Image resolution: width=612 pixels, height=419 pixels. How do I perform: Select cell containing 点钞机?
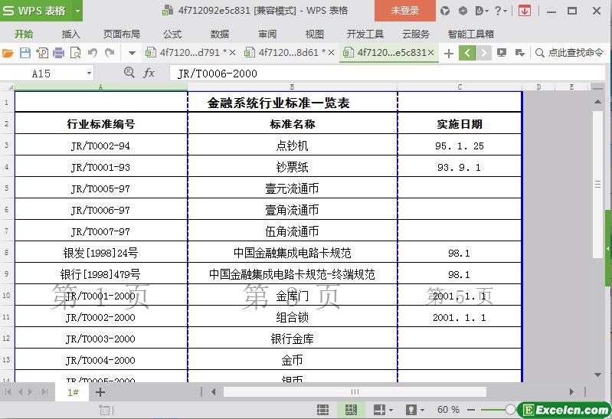tap(293, 146)
